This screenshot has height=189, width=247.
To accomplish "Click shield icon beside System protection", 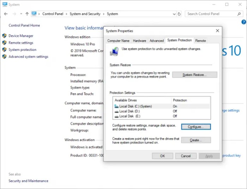I will 4,49.
